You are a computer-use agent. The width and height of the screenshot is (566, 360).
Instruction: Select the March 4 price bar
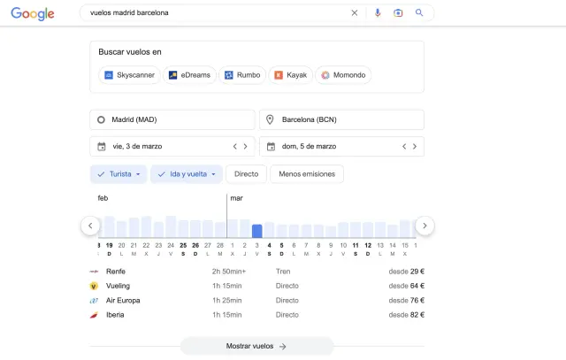coord(269,230)
